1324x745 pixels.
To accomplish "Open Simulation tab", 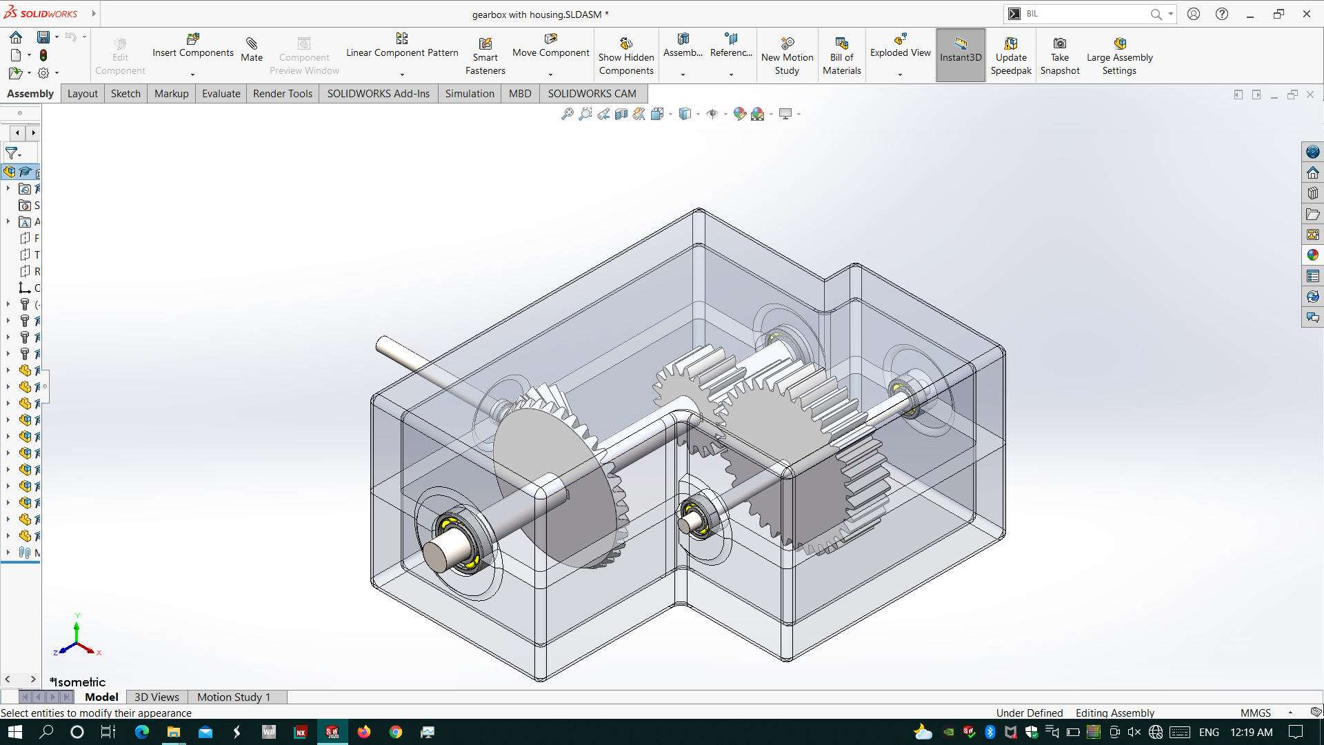I will (470, 94).
